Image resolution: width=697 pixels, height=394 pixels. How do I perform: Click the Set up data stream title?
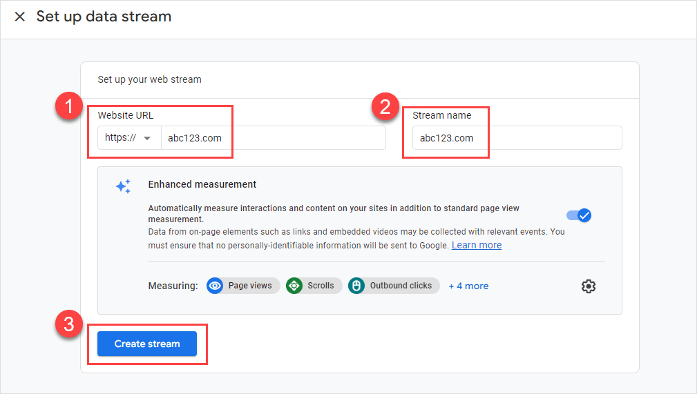[104, 17]
